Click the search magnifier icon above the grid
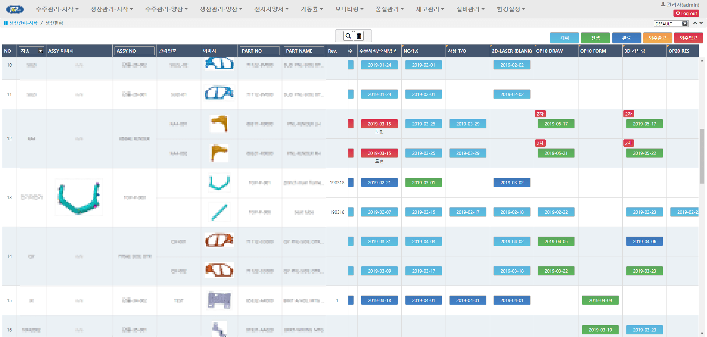707x337 pixels. click(x=348, y=36)
